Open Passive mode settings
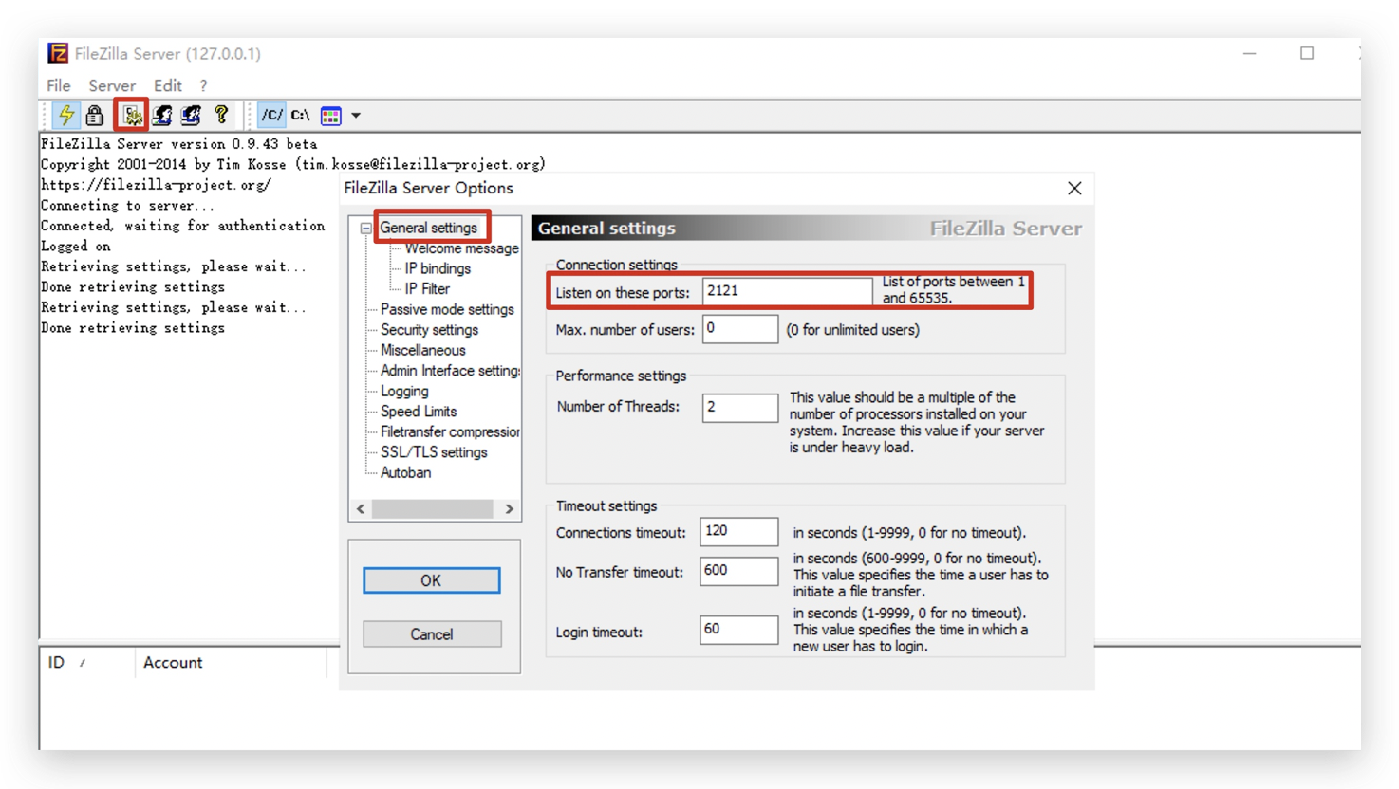 pos(446,309)
